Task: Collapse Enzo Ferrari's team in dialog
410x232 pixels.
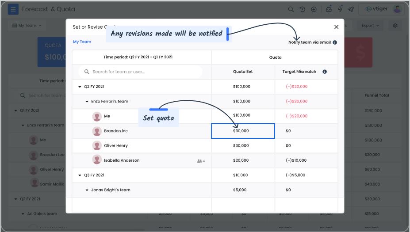Action: 87,101
